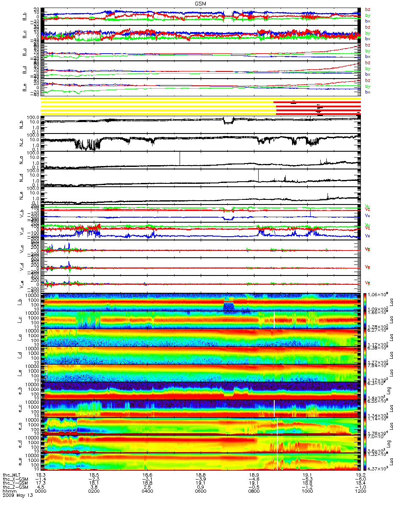Pick the 0200 time tick label

point(94,492)
